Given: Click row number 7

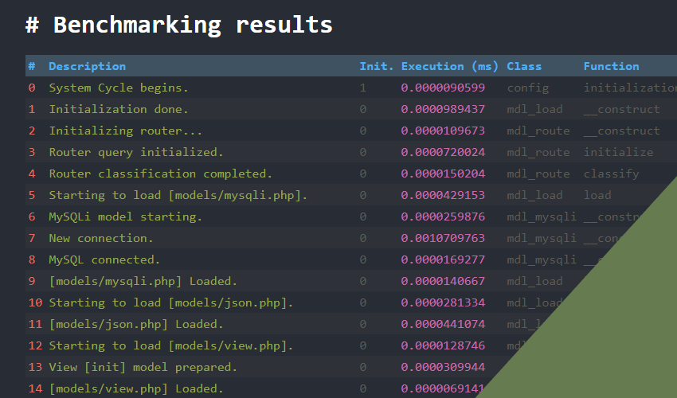Looking at the screenshot, I should tap(32, 238).
